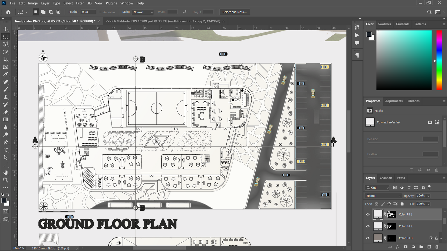This screenshot has height=251, width=447.
Task: Select the Hand tool
Action: (6, 172)
